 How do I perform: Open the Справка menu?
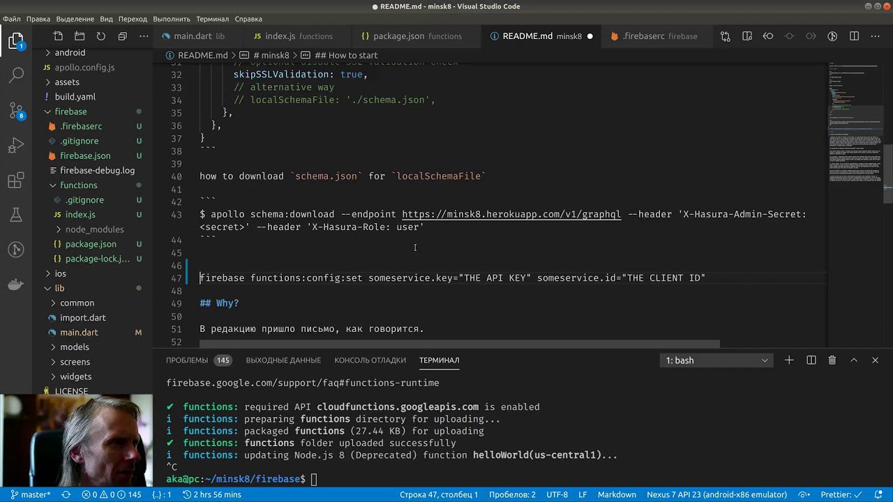[248, 19]
